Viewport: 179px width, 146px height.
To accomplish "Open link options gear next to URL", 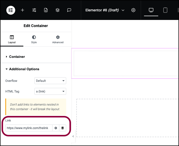I will coord(56,128).
